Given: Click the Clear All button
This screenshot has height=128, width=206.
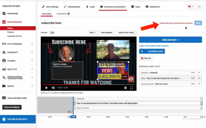Looking at the screenshot, I should point(146,58).
